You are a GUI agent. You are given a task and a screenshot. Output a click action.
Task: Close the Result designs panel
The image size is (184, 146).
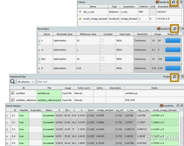pyautogui.click(x=181, y=106)
